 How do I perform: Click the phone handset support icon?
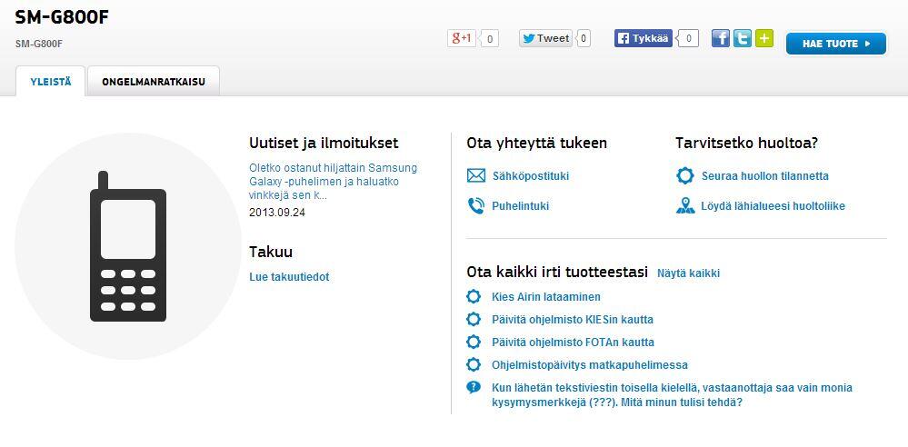(x=476, y=205)
